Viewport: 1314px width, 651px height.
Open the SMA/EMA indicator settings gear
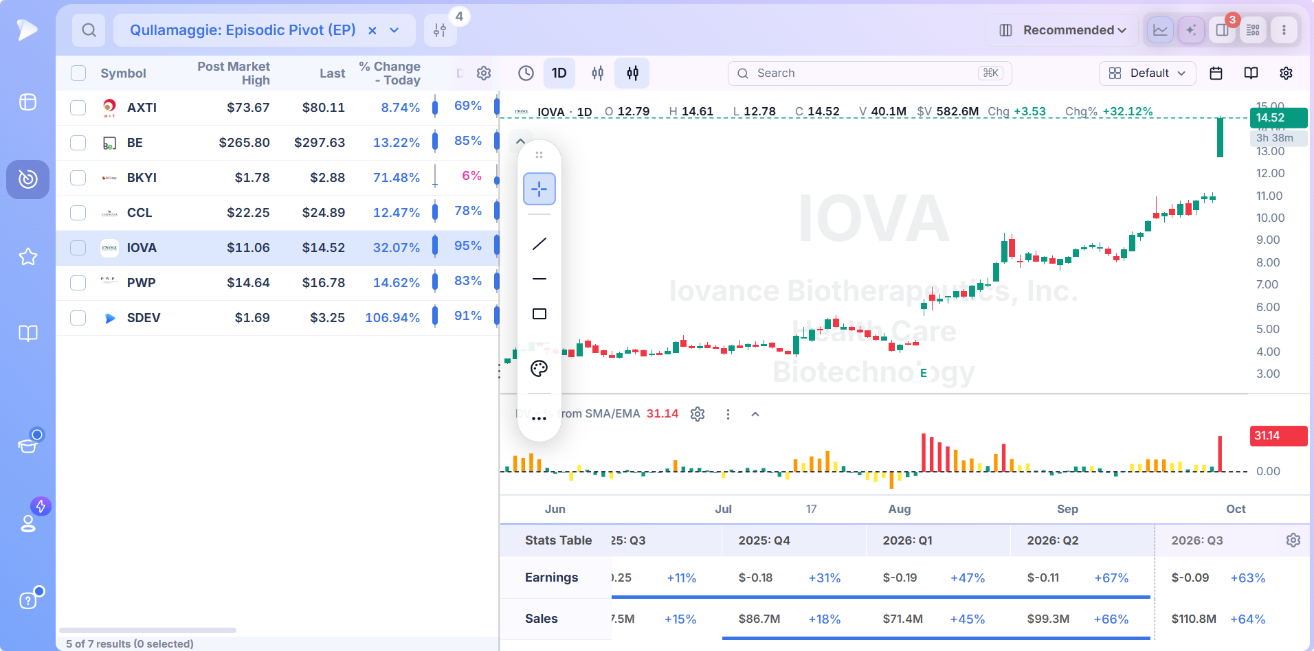pos(698,414)
